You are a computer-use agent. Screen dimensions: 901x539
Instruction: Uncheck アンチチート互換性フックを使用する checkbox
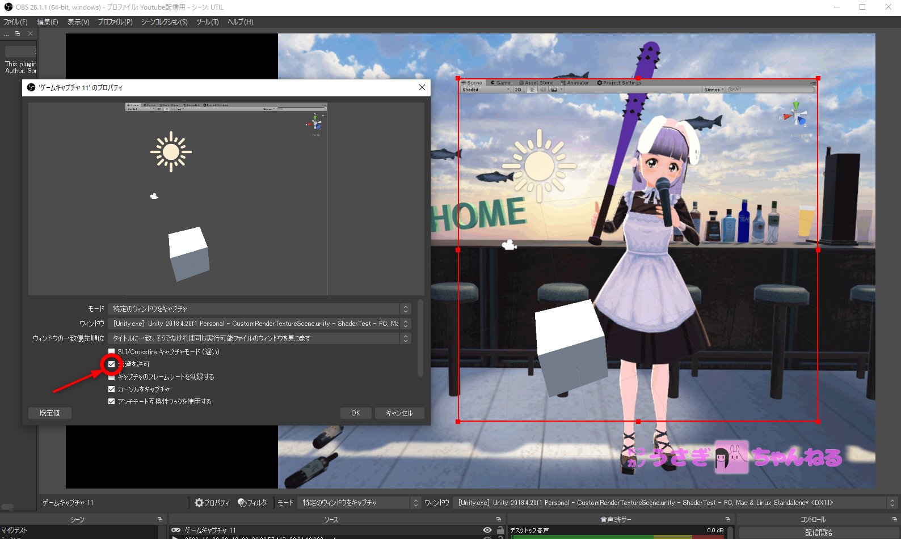point(111,401)
